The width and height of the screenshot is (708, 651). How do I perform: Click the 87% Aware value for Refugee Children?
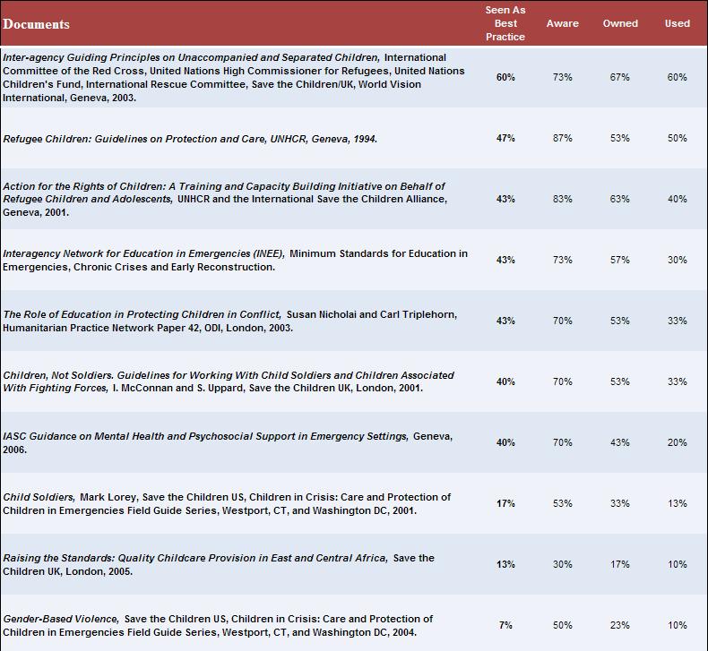click(x=562, y=138)
